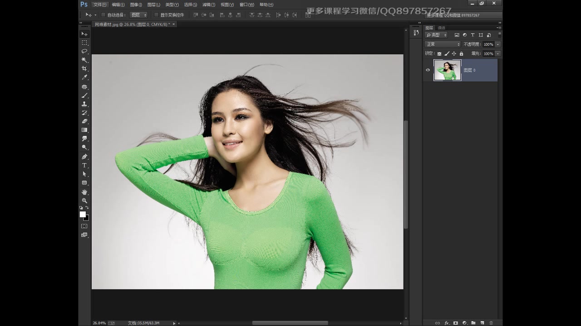Toggle lock position
This screenshot has height=326, width=581.
(x=454, y=53)
